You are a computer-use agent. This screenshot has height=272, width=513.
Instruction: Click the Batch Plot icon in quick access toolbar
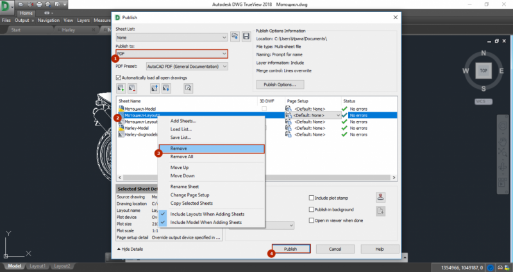pyautogui.click(x=47, y=4)
